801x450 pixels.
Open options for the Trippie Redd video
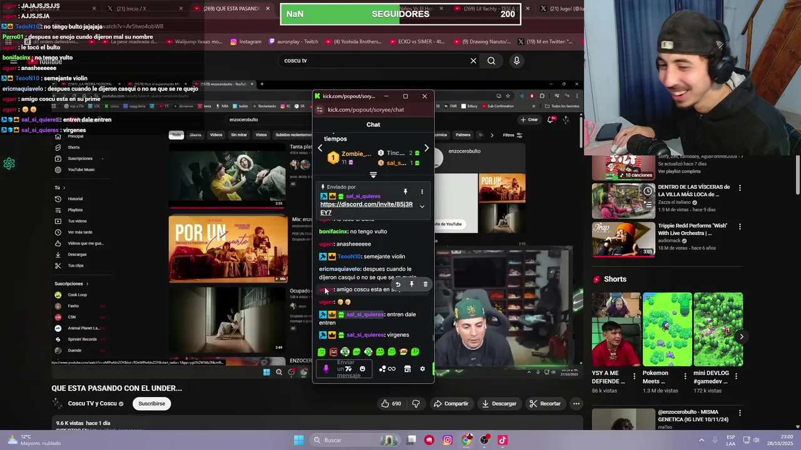pos(740,226)
